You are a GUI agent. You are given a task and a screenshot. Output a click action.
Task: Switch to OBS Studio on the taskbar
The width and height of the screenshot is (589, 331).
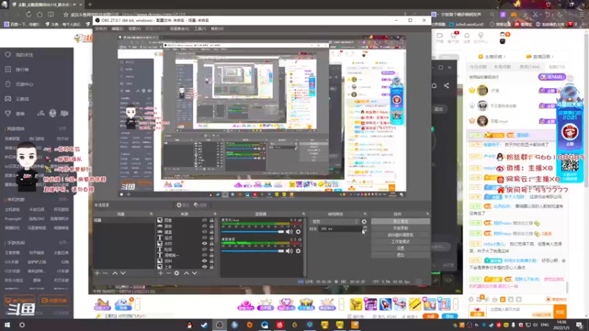click(x=219, y=324)
